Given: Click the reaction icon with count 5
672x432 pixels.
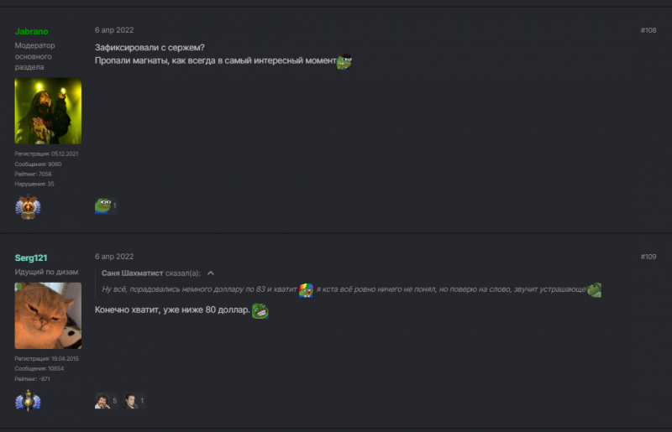Looking at the screenshot, I should coord(102,401).
